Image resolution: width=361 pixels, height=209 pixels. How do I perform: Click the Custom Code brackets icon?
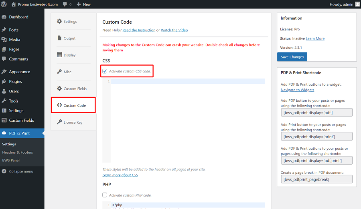click(59, 105)
